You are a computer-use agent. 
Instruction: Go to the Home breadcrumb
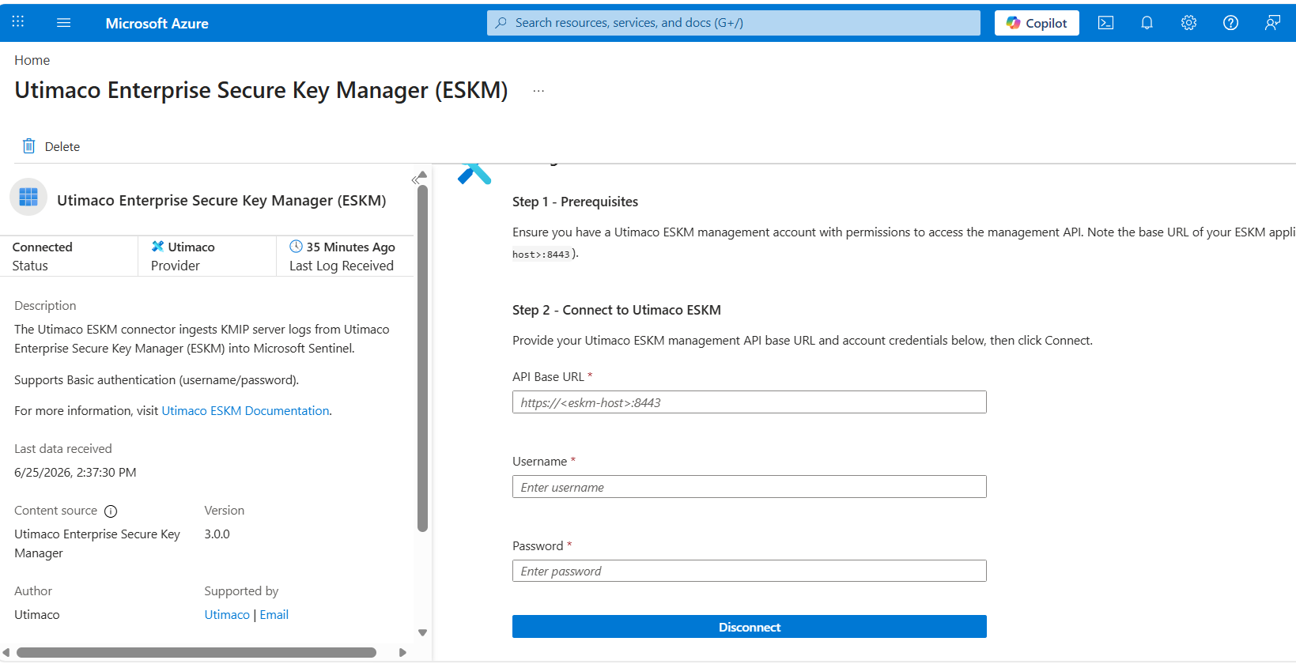[x=32, y=60]
